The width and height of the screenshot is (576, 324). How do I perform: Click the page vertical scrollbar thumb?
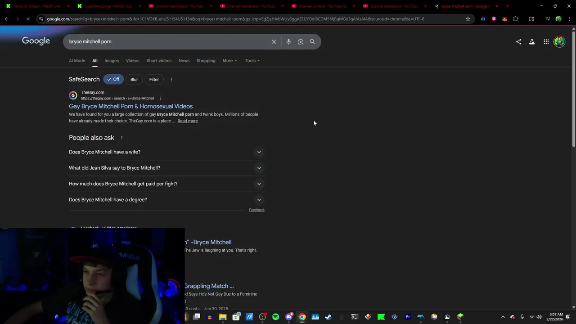(x=573, y=88)
